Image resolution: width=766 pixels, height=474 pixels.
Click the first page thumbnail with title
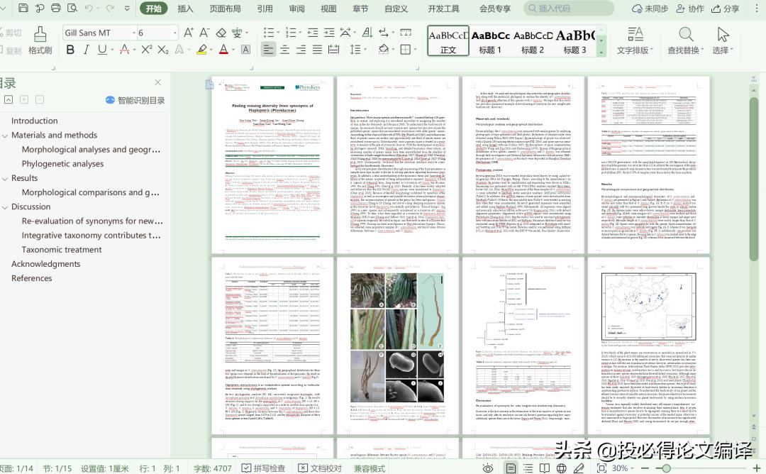point(272,165)
